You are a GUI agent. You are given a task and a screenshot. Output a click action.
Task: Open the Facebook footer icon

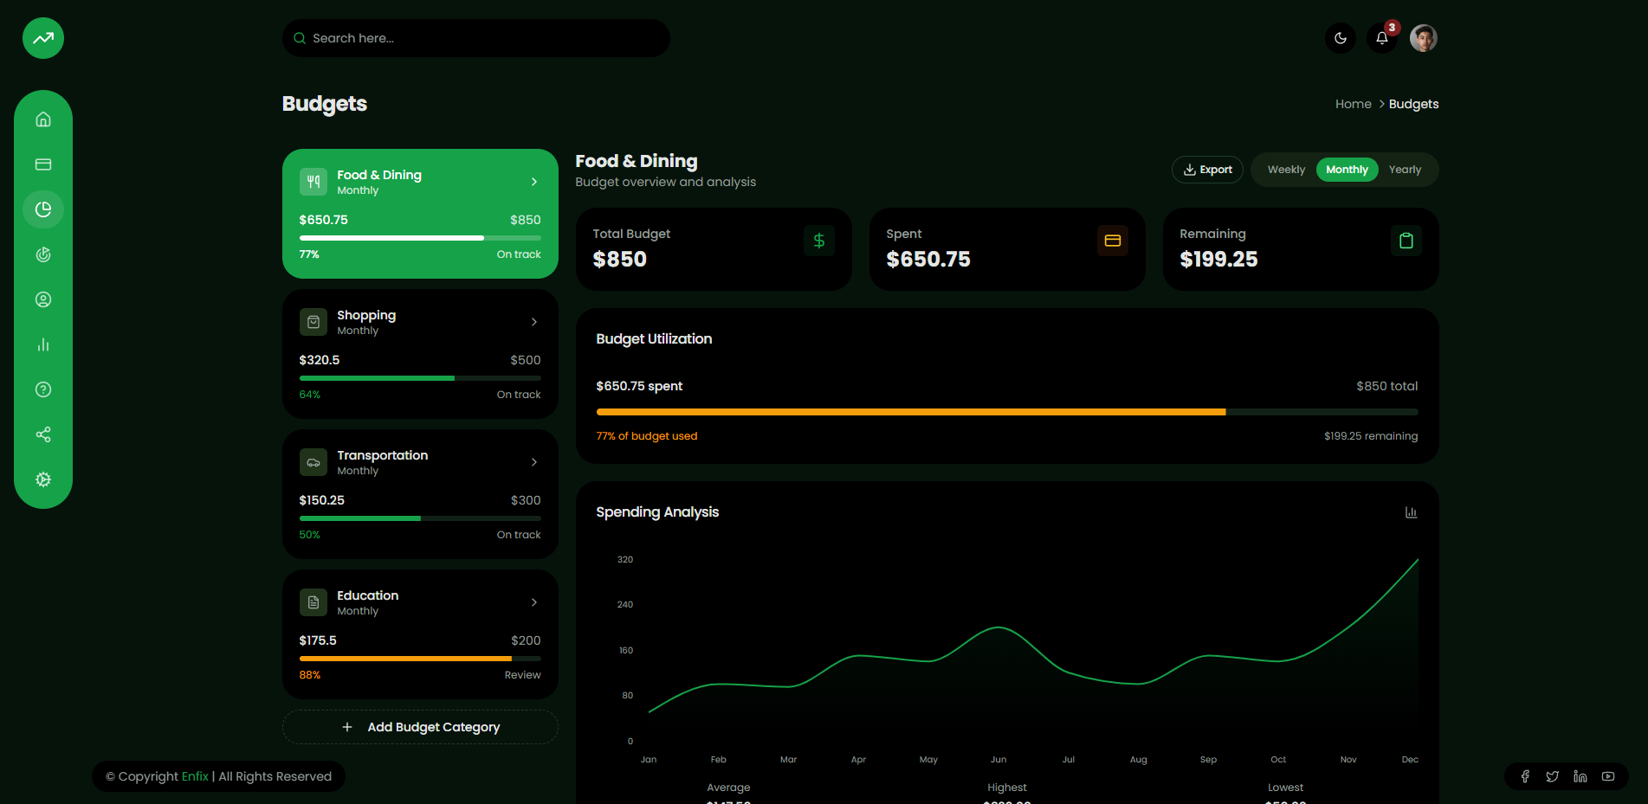coord(1525,776)
